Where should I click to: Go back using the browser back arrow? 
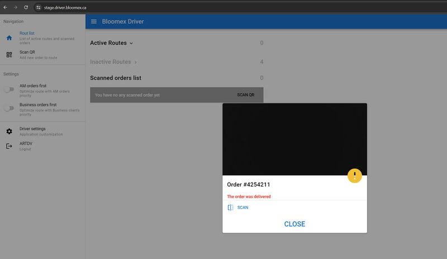(x=6, y=7)
